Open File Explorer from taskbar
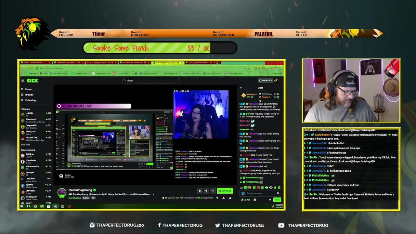Viewport: 416px width, 234px height. coord(42,206)
